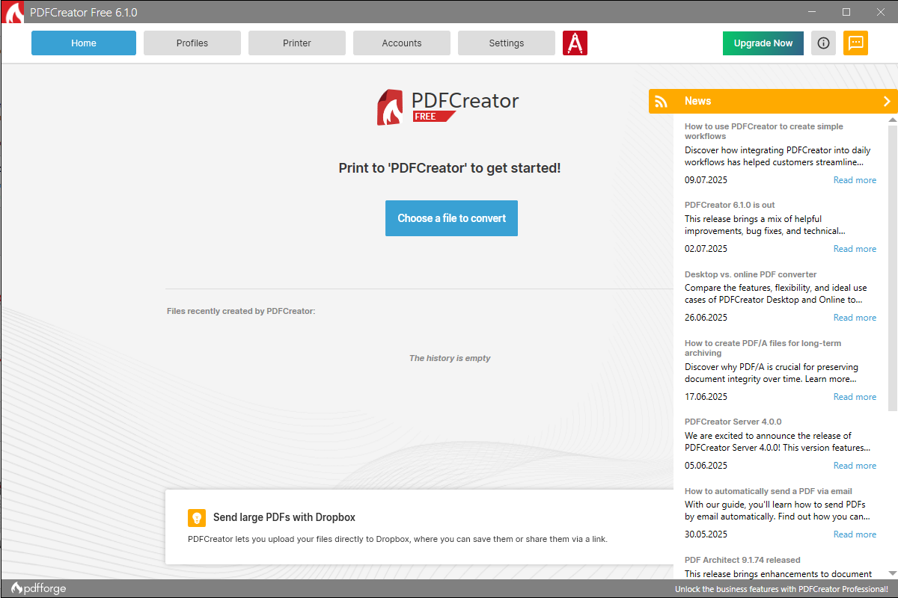Open the Settings tab
Viewport: 898px width, 598px height.
click(x=507, y=43)
